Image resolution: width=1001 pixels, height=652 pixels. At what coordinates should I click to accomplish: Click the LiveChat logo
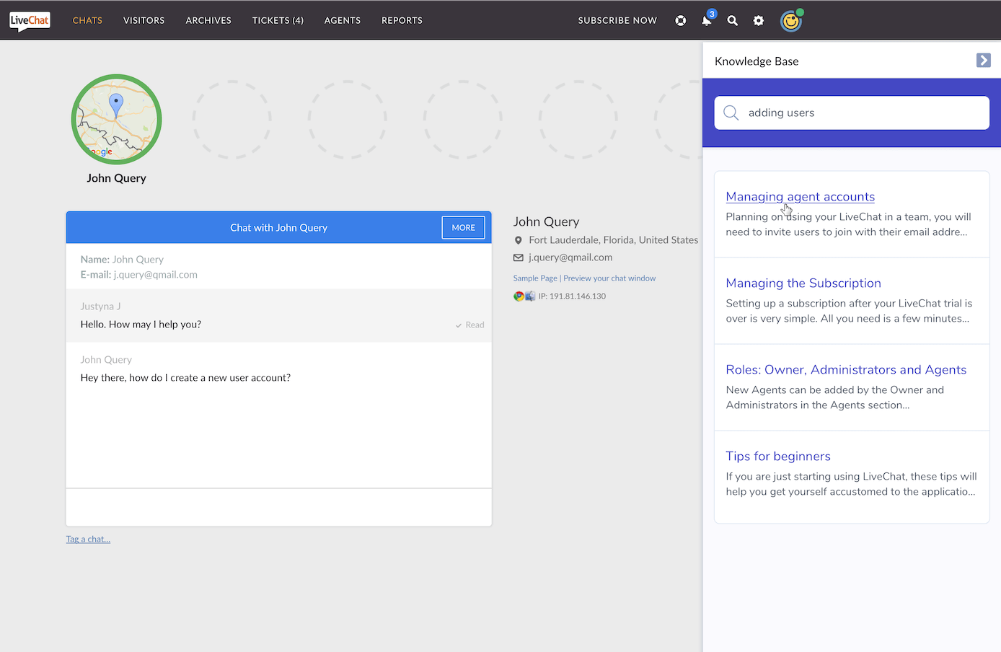[30, 21]
